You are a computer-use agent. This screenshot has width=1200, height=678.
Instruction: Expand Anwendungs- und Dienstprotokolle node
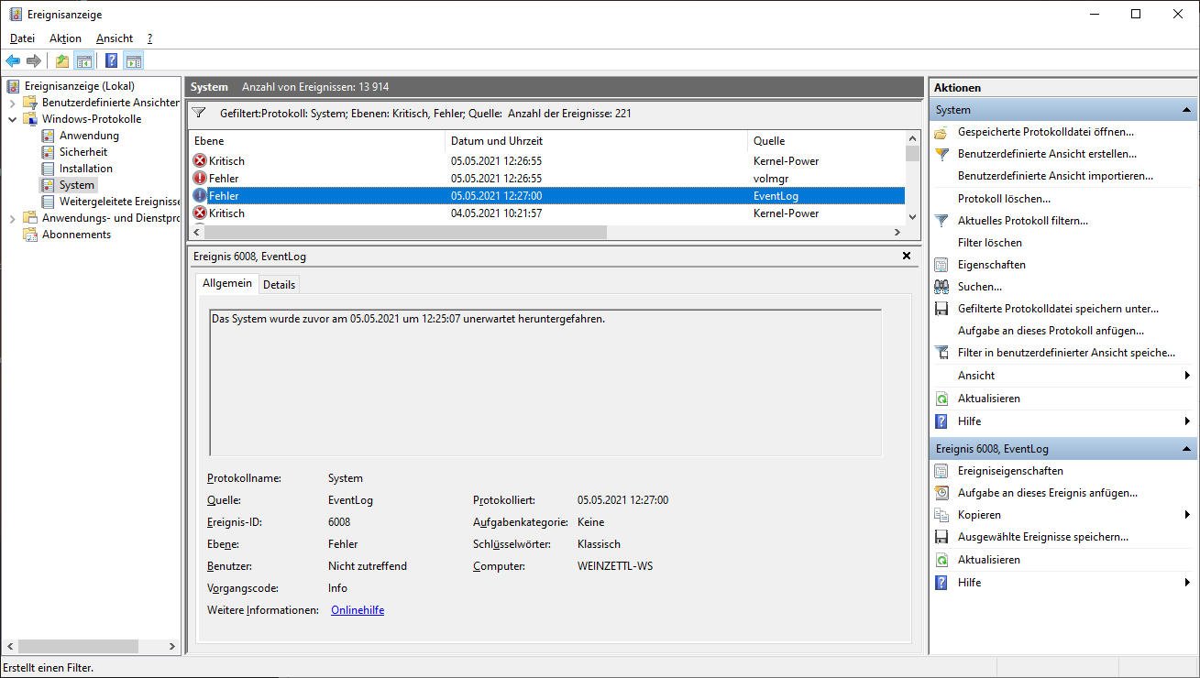(x=12, y=218)
